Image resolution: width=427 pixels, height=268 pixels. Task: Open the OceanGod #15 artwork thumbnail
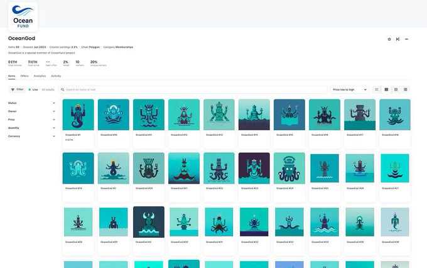(x=289, y=114)
